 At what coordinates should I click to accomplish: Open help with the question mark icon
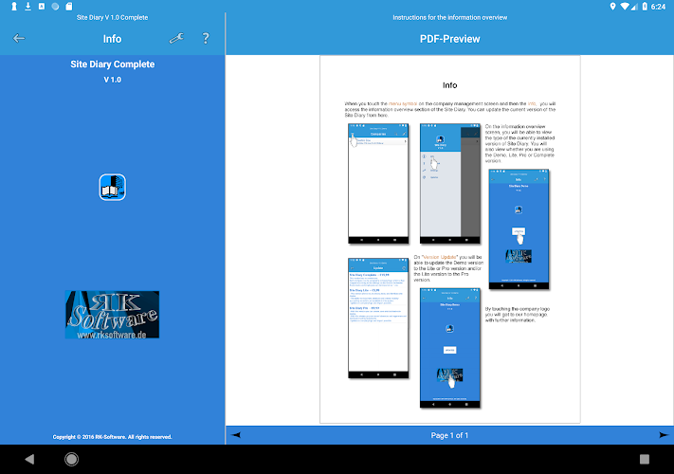tap(206, 39)
